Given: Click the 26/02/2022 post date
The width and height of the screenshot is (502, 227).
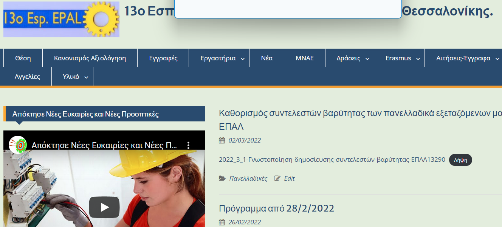Looking at the screenshot, I should coord(245,222).
